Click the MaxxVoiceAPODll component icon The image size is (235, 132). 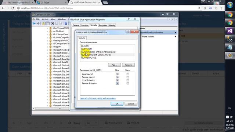click(x=51, y=28)
